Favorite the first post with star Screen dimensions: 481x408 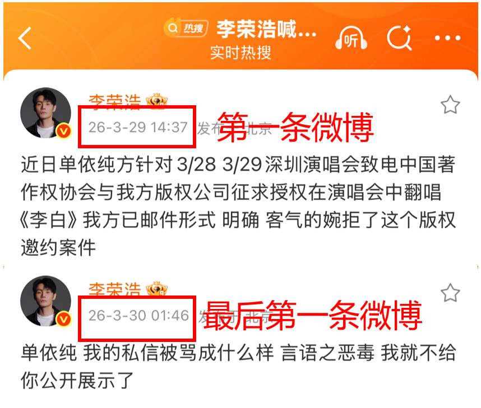tap(450, 105)
